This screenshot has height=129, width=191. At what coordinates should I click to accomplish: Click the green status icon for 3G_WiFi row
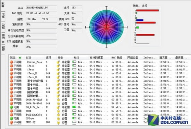(x=11, y=107)
